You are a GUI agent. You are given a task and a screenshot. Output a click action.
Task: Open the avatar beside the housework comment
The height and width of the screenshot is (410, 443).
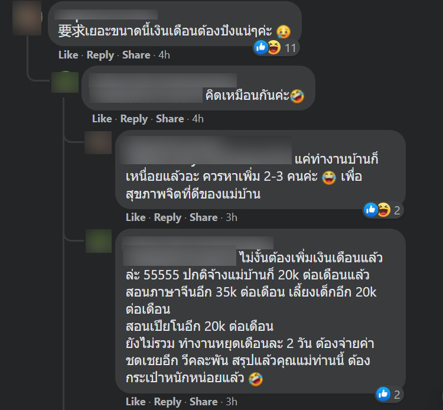point(98,143)
